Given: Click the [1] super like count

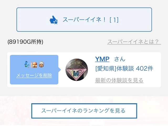Looking at the screenshot, I should pyautogui.click(x=114, y=20).
